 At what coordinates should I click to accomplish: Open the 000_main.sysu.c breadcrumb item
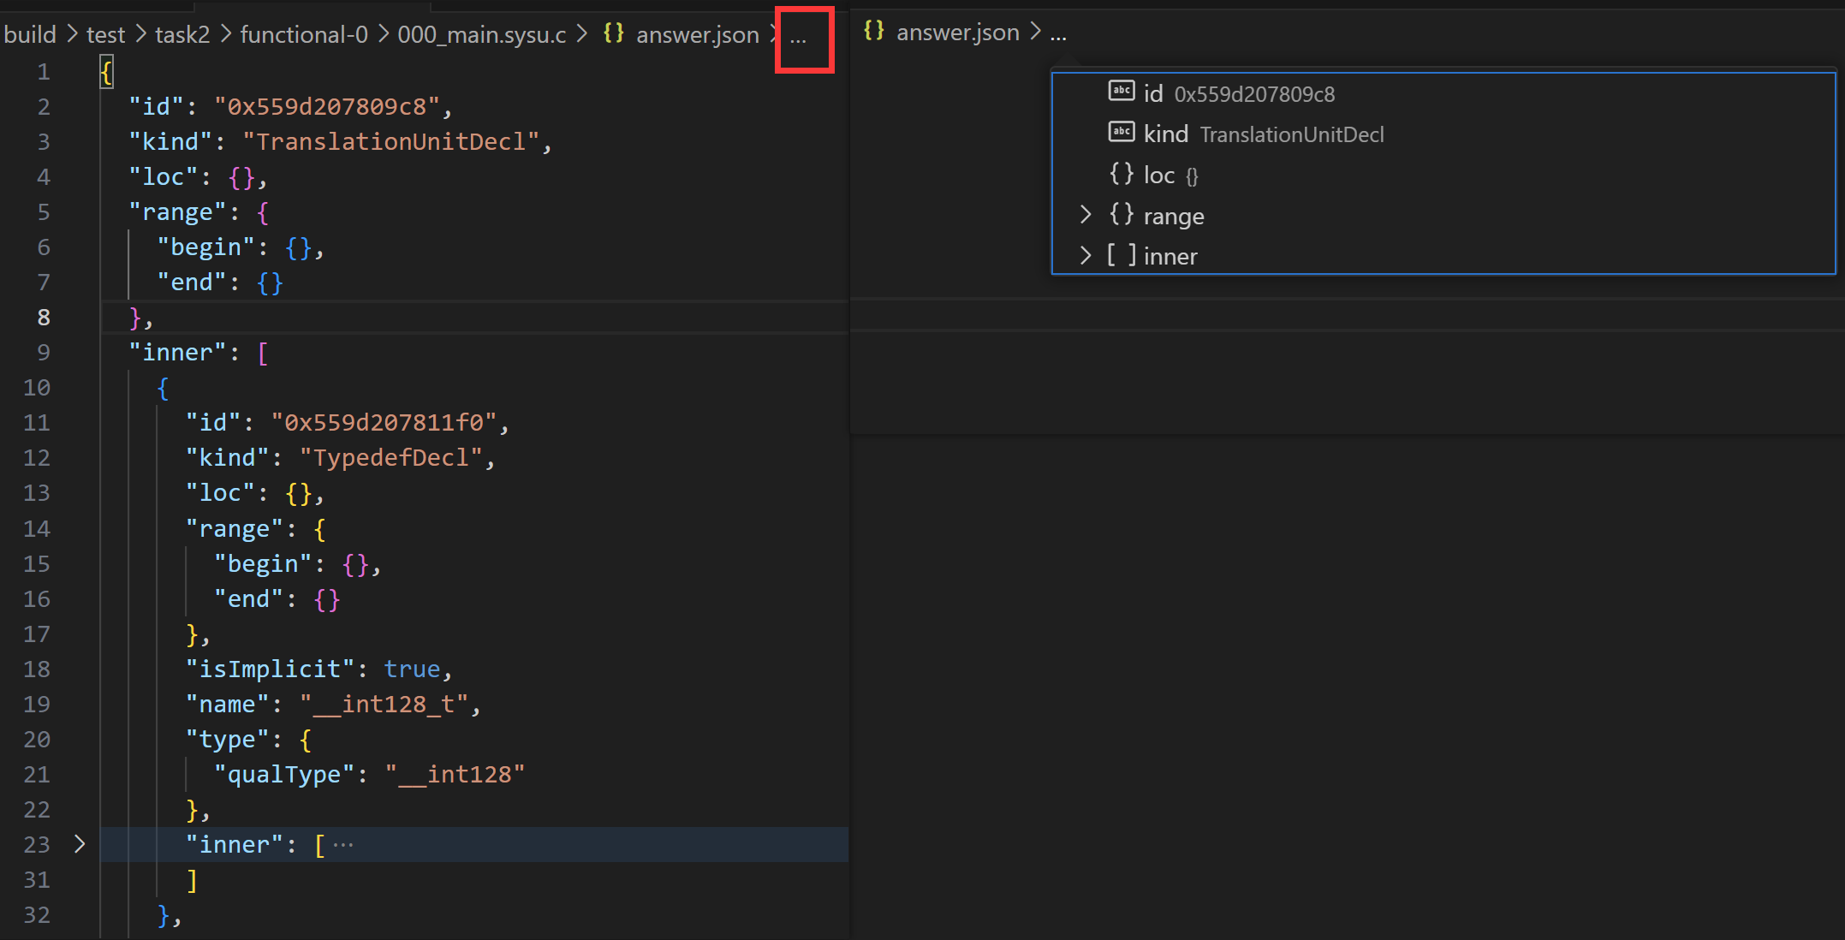point(482,34)
